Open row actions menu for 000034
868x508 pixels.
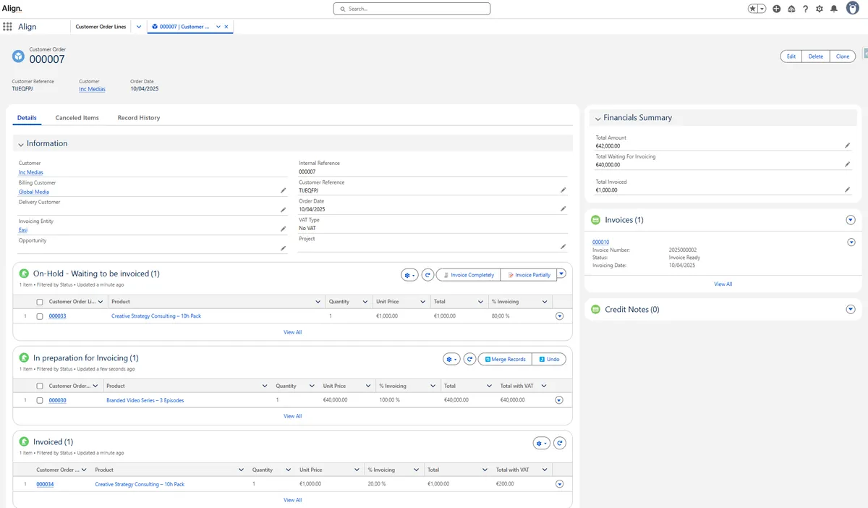click(559, 484)
